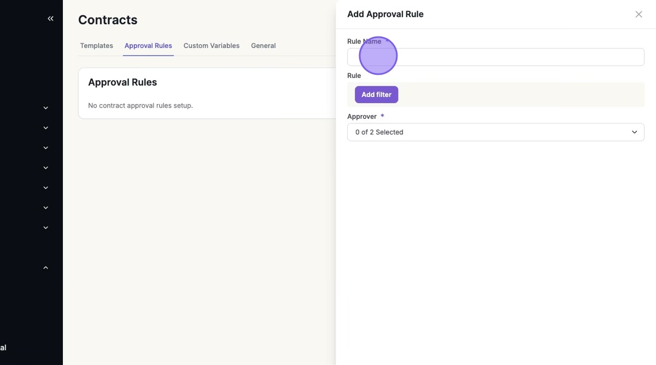Expand the first sidebar section chevron
Image resolution: width=656 pixels, height=365 pixels.
46,108
